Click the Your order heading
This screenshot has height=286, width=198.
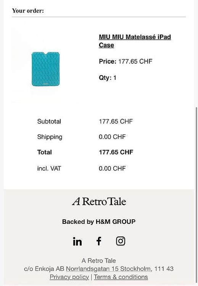point(28,11)
